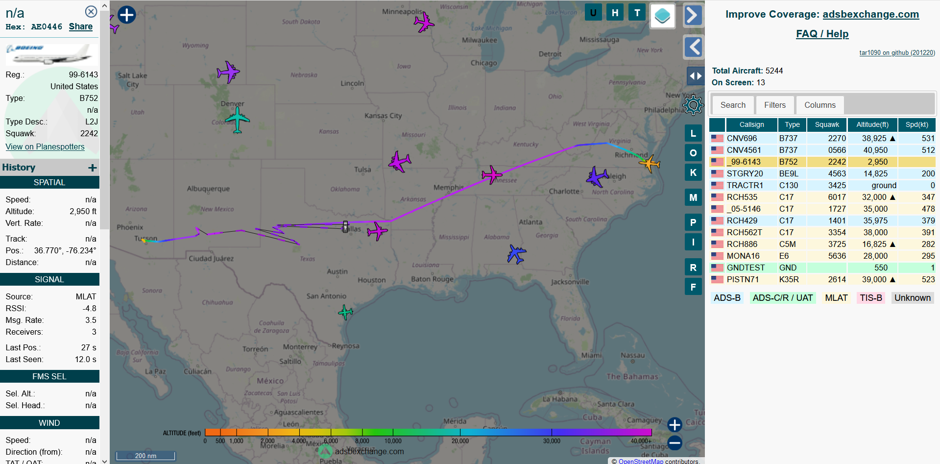This screenshot has width=940, height=464.
Task: Select CNV696 row in aircraft table
Action: 822,138
